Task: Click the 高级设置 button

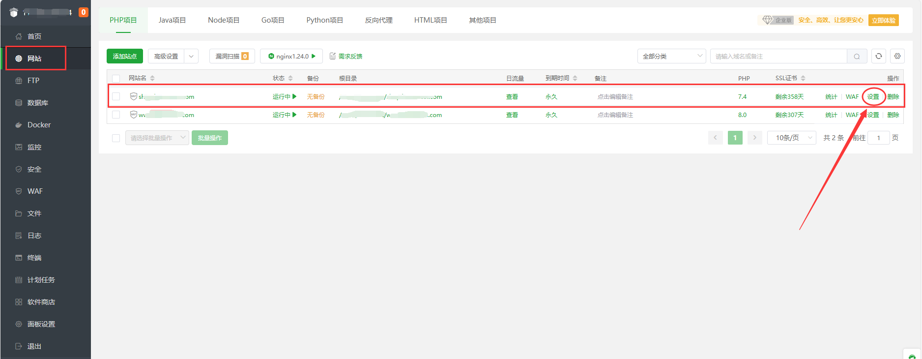Action: coord(166,56)
